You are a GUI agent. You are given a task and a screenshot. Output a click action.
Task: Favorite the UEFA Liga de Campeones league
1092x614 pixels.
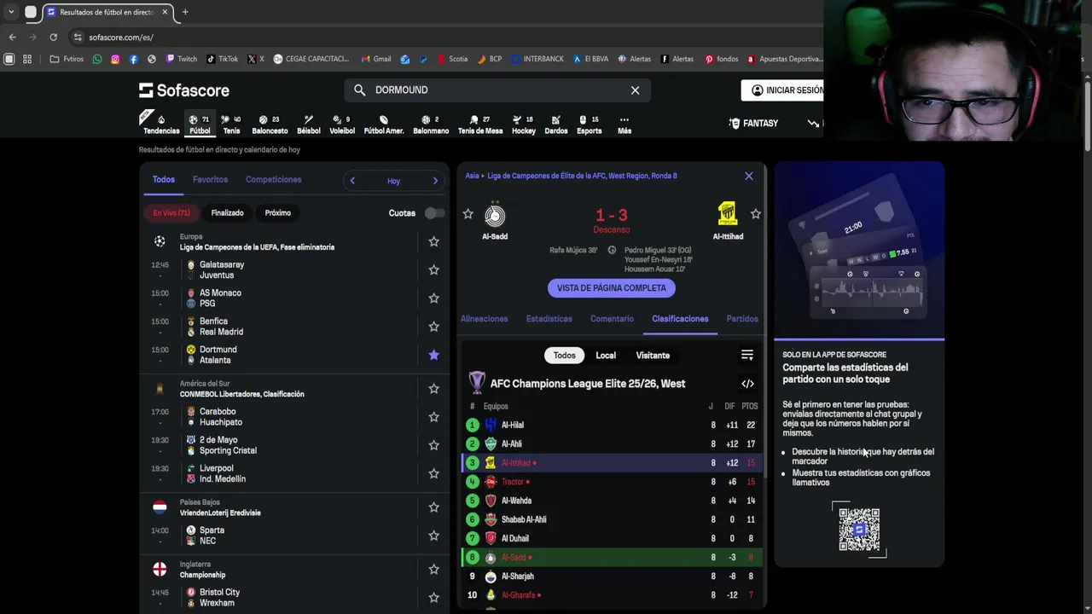pyautogui.click(x=433, y=242)
